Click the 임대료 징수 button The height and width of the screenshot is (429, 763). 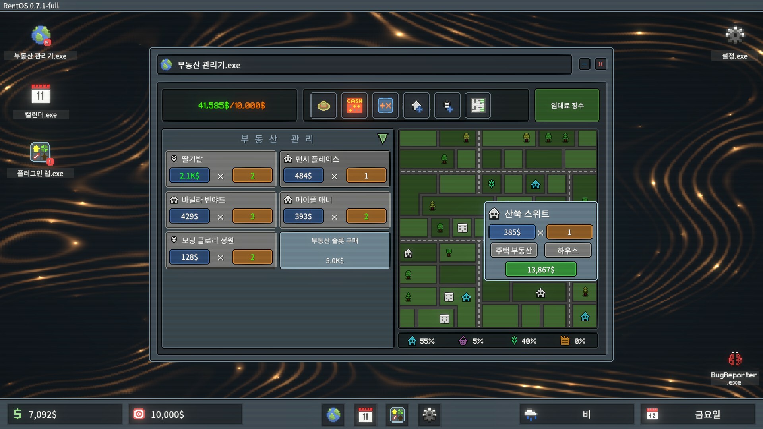(x=567, y=106)
